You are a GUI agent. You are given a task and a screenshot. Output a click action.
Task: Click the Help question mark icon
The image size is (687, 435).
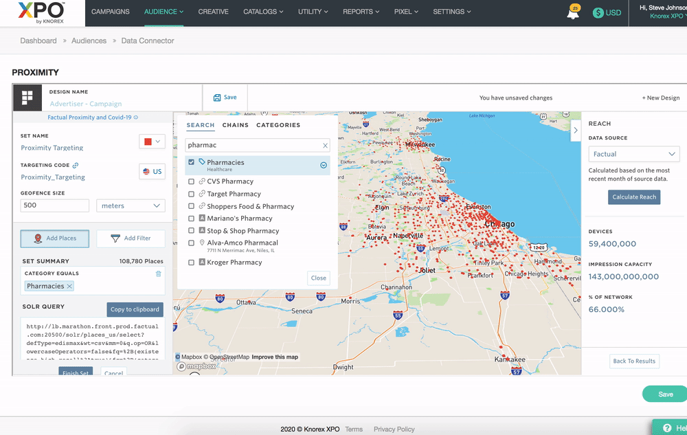tap(667, 428)
